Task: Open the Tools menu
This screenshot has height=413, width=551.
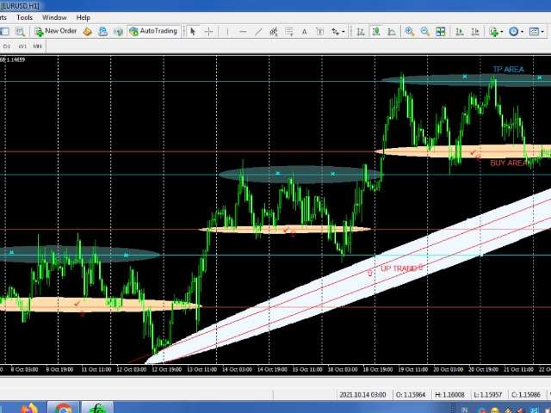Action: click(x=25, y=17)
